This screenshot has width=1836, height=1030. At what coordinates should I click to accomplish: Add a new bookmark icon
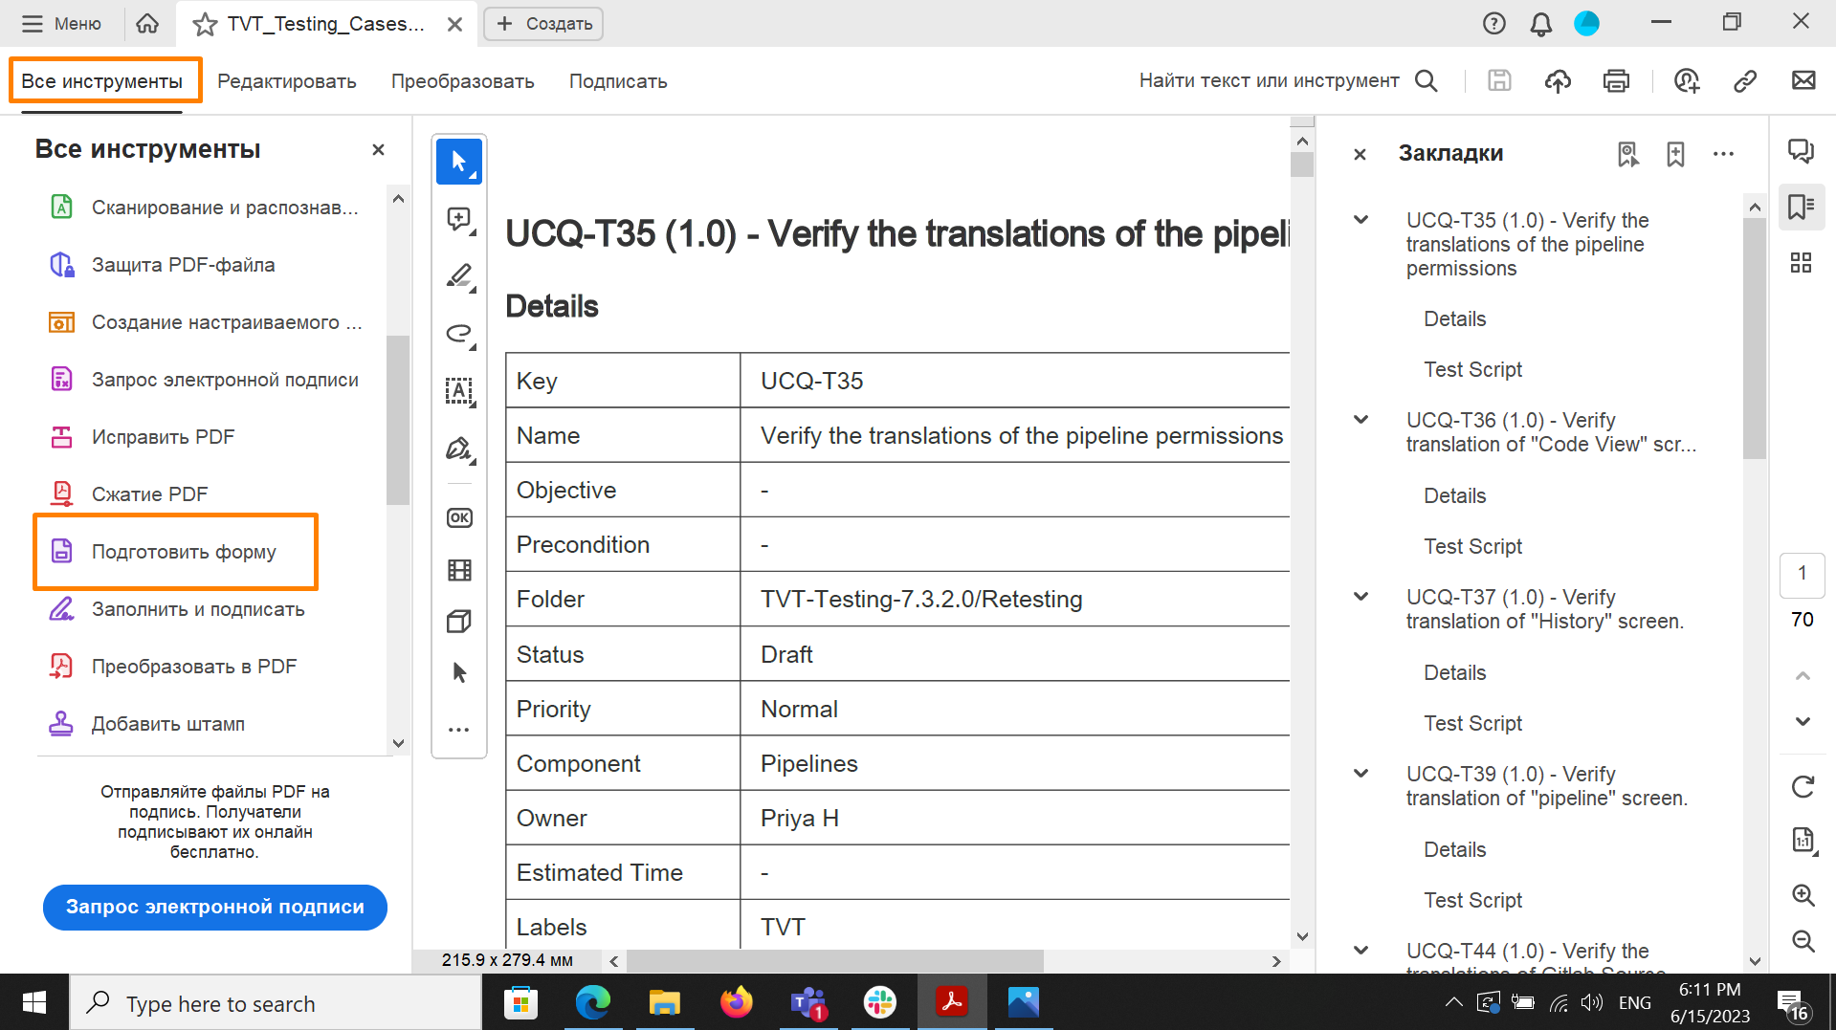(x=1675, y=154)
